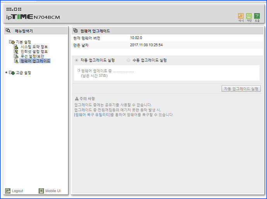This screenshot has width=267, height=199.
Task: Expand the 고급 설정 tree with plus sign
Action: pos(6,73)
